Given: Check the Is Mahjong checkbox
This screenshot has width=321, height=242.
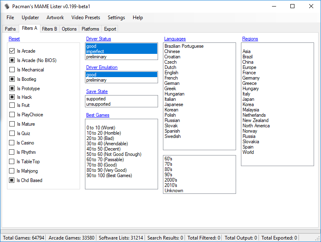Looking at the screenshot, I should point(12,171).
